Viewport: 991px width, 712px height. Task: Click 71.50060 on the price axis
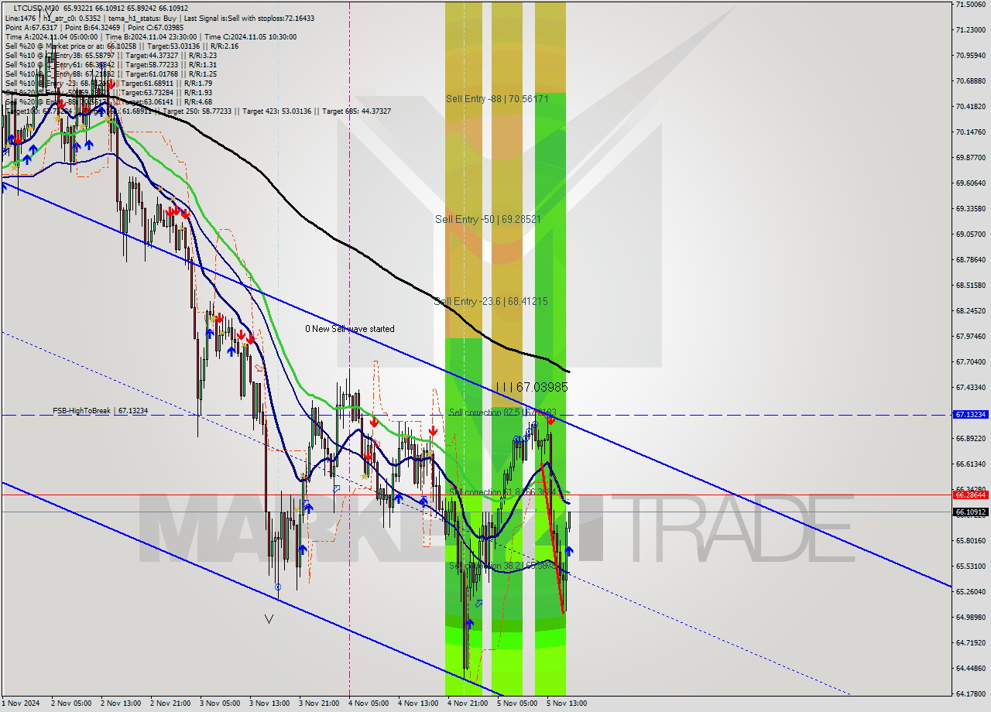coord(970,4)
